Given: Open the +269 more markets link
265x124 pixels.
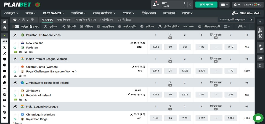Looking at the screenshot, I should coord(247,71).
